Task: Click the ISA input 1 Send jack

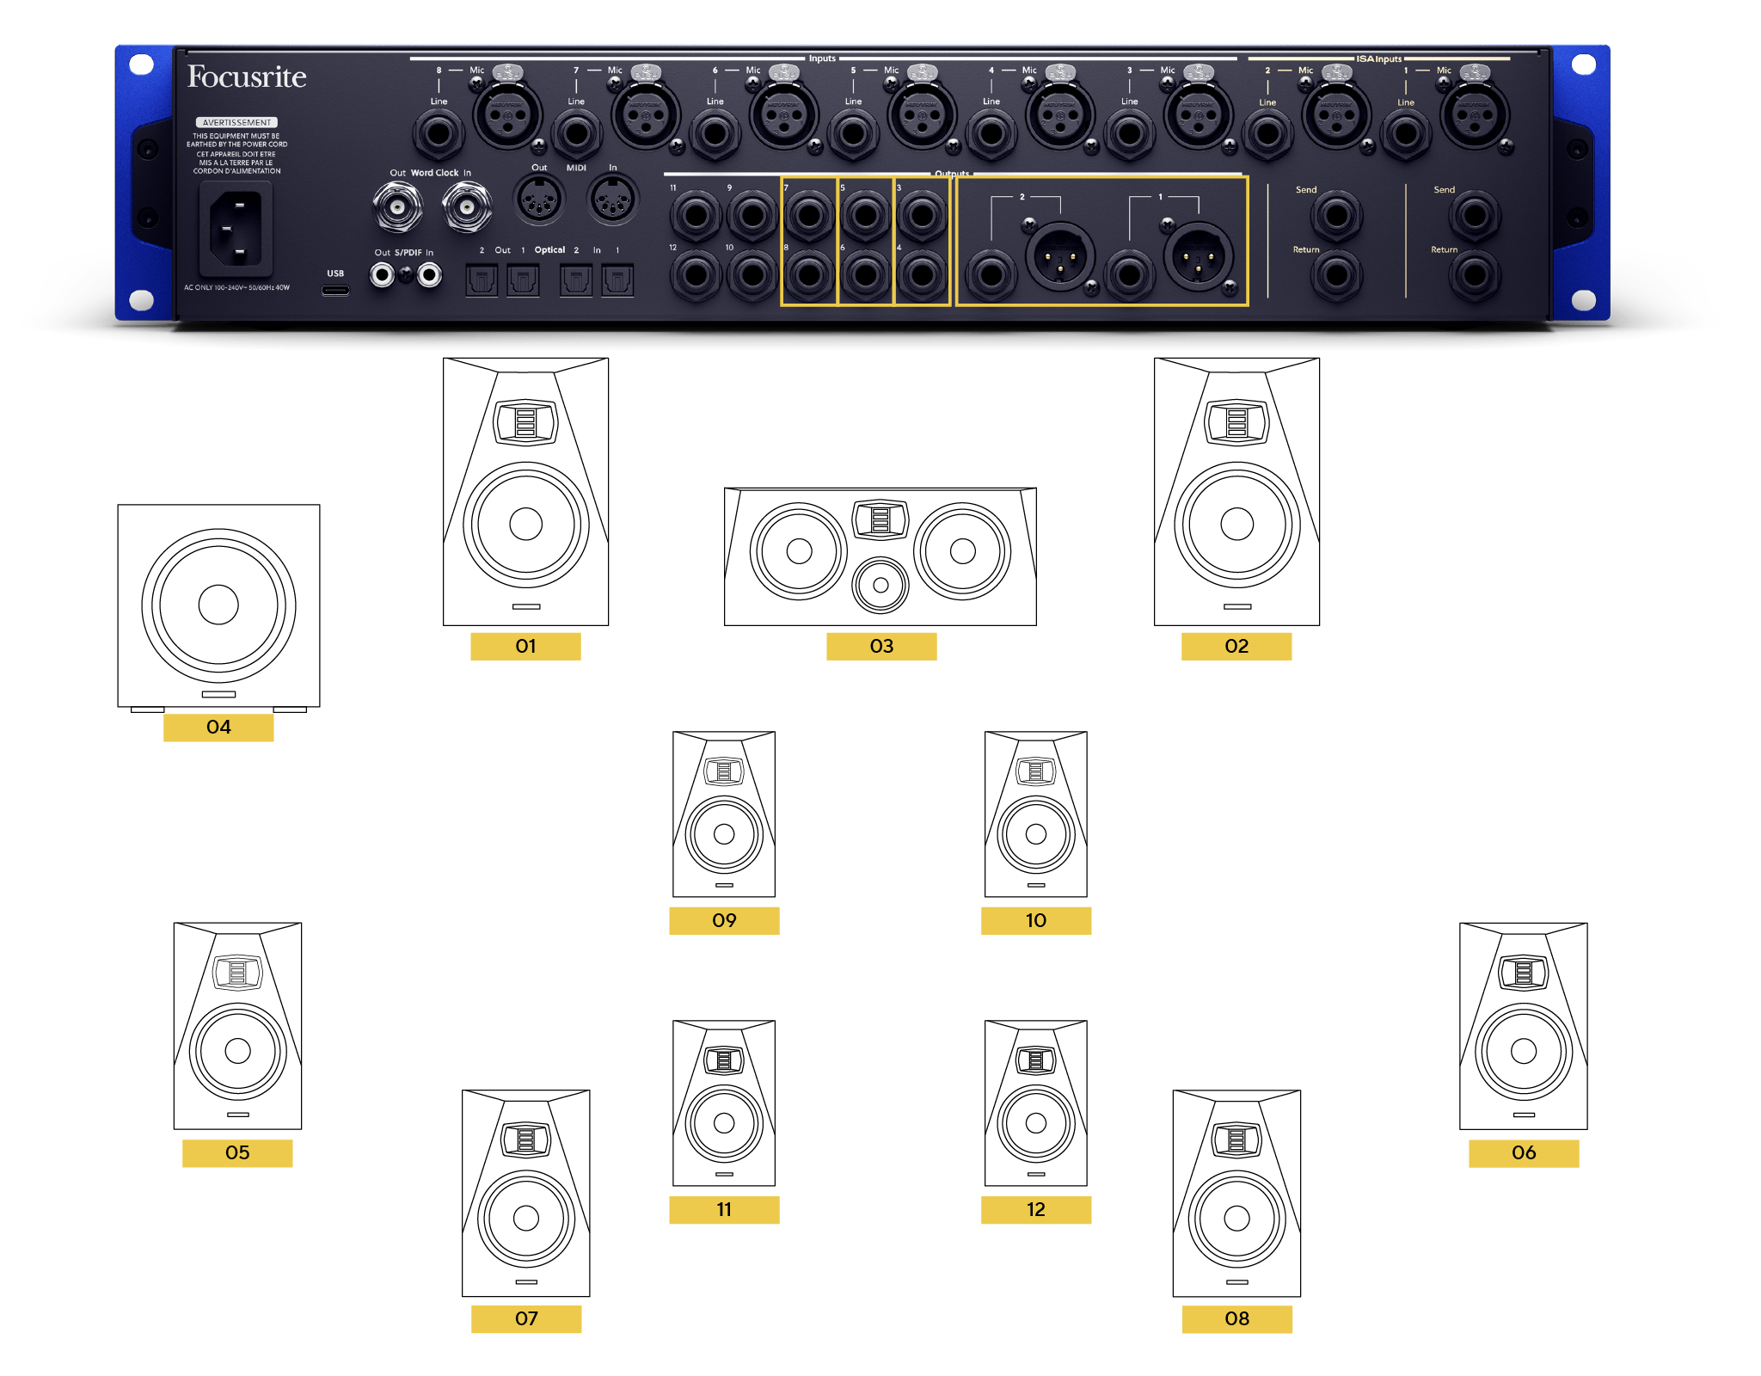Action: point(1475,216)
